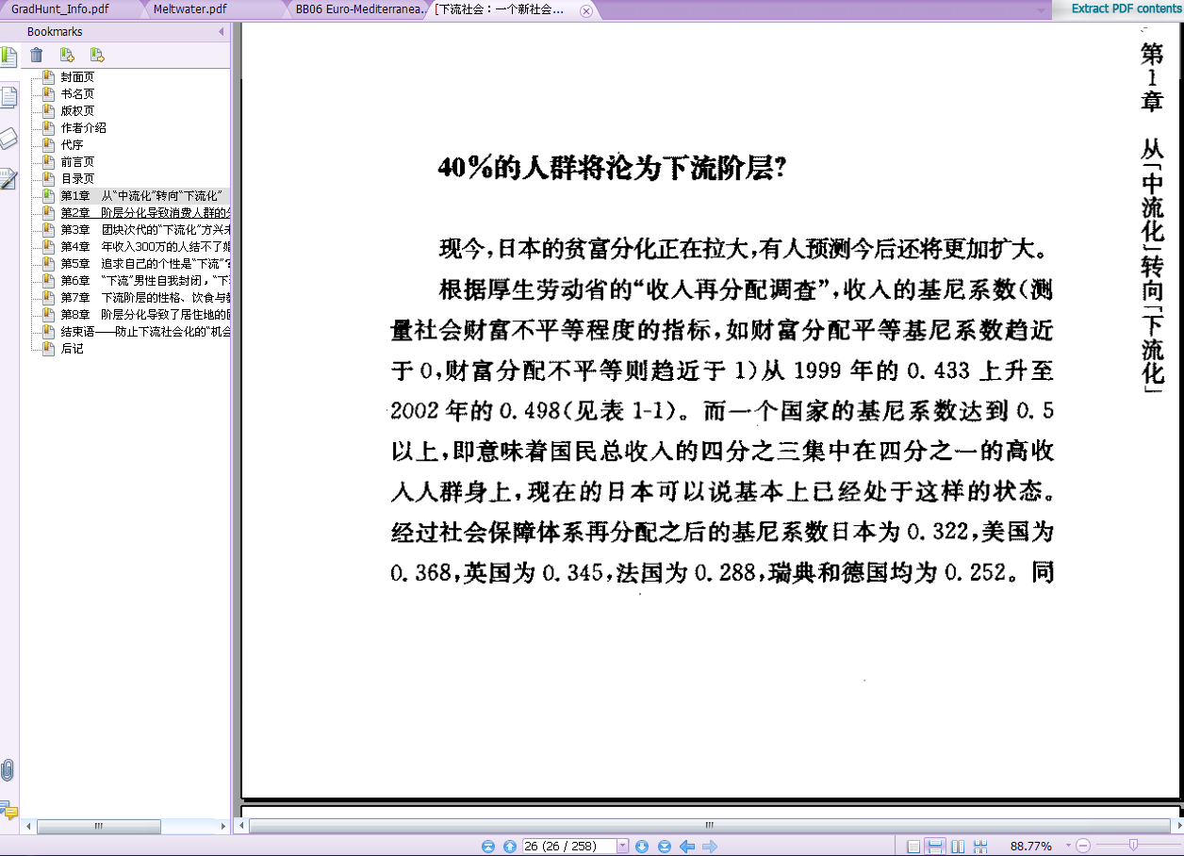Select the 第6章 bookmark

(x=145, y=281)
